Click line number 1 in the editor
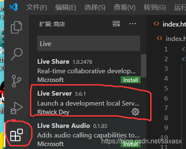The width and height of the screenshot is (186, 149). click(x=166, y=49)
